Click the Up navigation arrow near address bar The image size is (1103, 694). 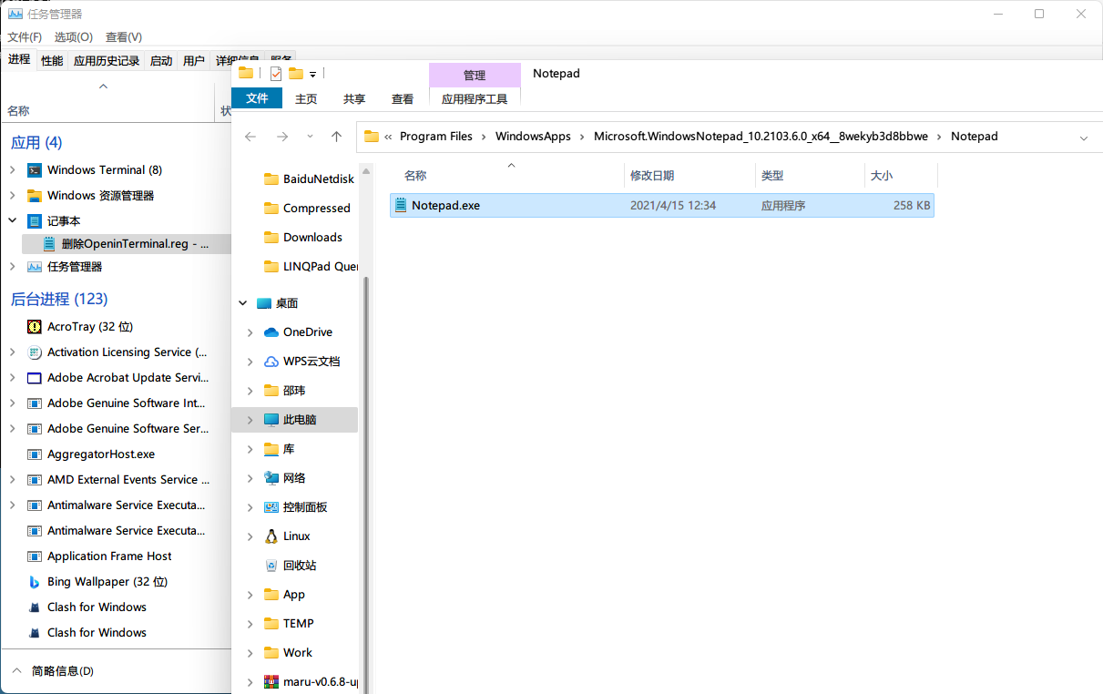point(336,136)
